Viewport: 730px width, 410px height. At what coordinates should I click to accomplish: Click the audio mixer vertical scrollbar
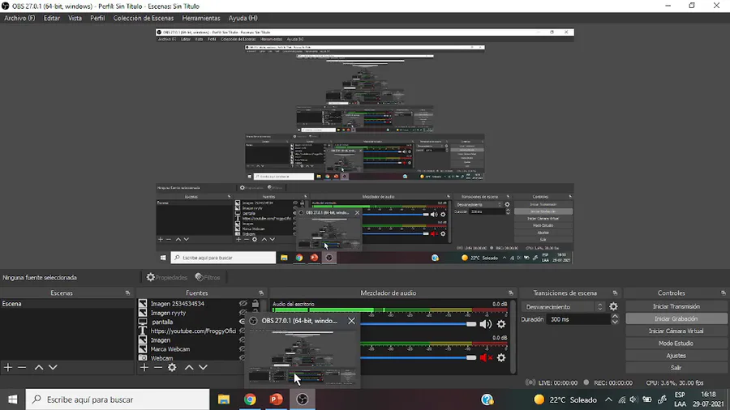pyautogui.click(x=513, y=336)
